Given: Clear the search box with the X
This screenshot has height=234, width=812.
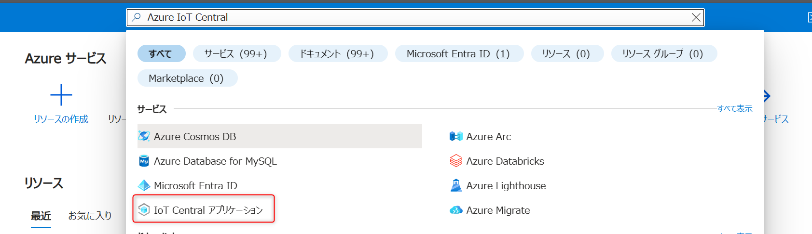Looking at the screenshot, I should tap(696, 17).
